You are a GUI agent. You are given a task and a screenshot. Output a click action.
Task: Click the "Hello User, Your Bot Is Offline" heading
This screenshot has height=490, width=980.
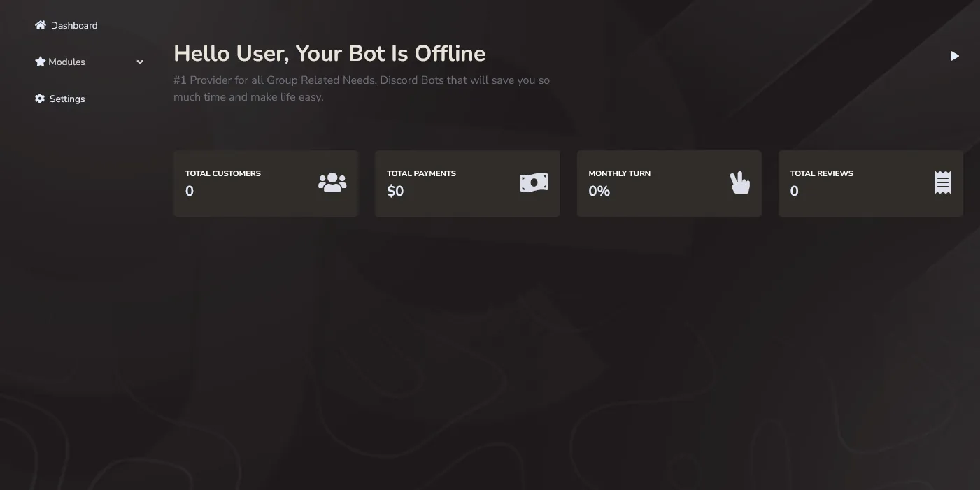[329, 53]
